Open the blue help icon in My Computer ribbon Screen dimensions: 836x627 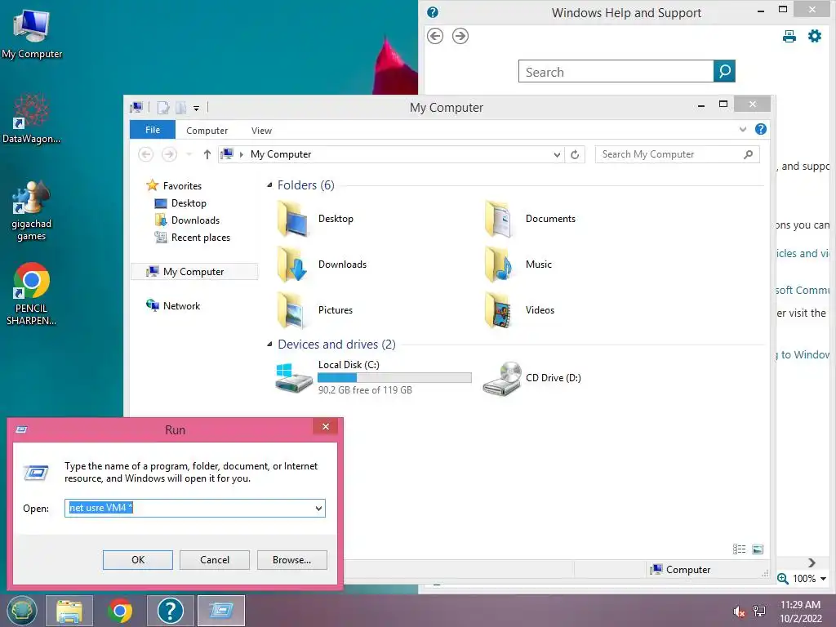[761, 129]
